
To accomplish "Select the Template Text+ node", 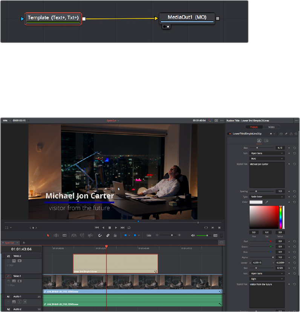I will [x=53, y=19].
